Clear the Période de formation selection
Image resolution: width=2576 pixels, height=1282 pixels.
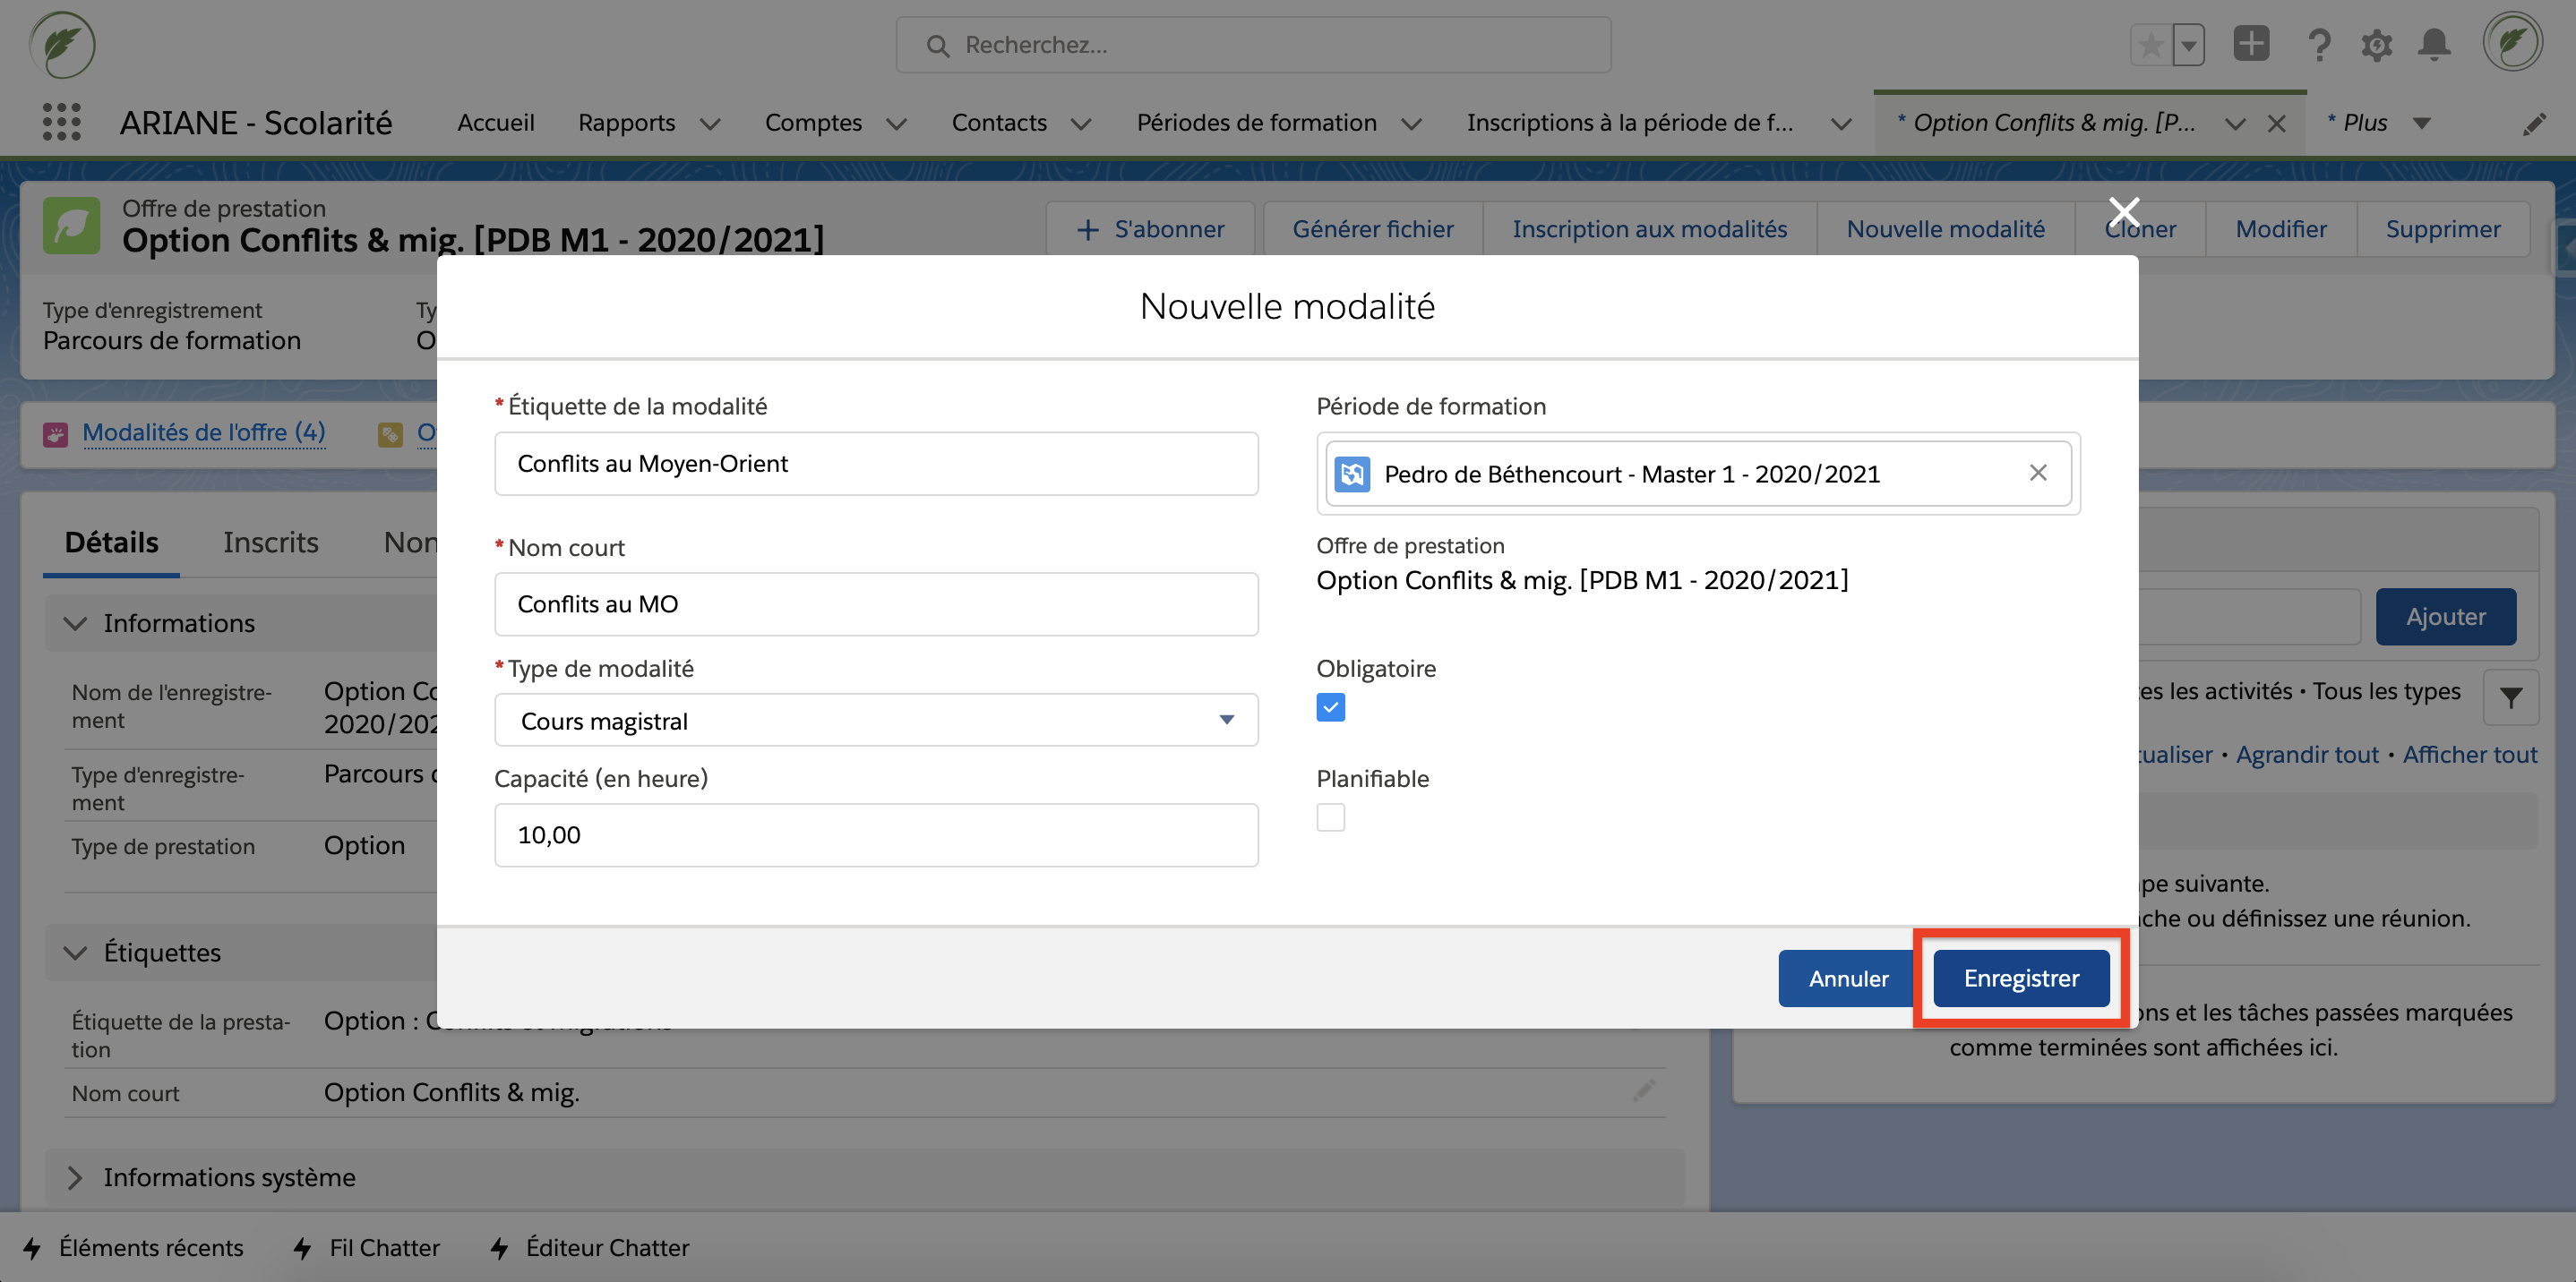click(x=2037, y=473)
